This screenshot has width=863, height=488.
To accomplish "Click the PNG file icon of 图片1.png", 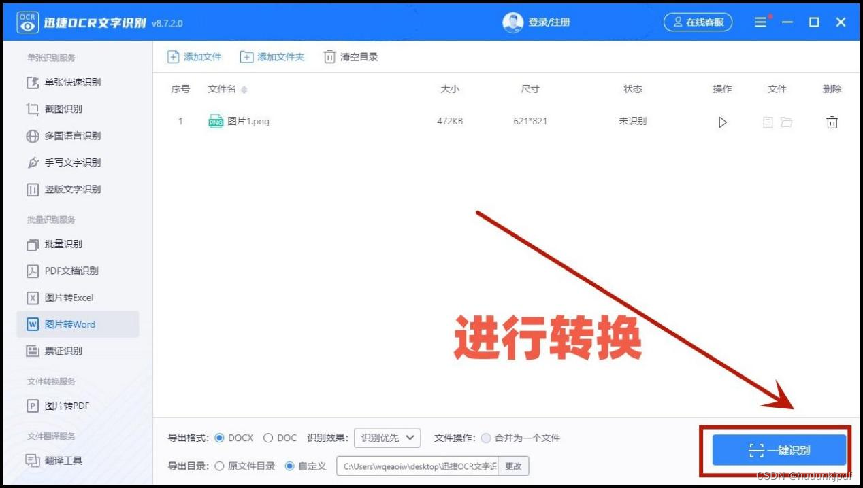I will click(216, 122).
